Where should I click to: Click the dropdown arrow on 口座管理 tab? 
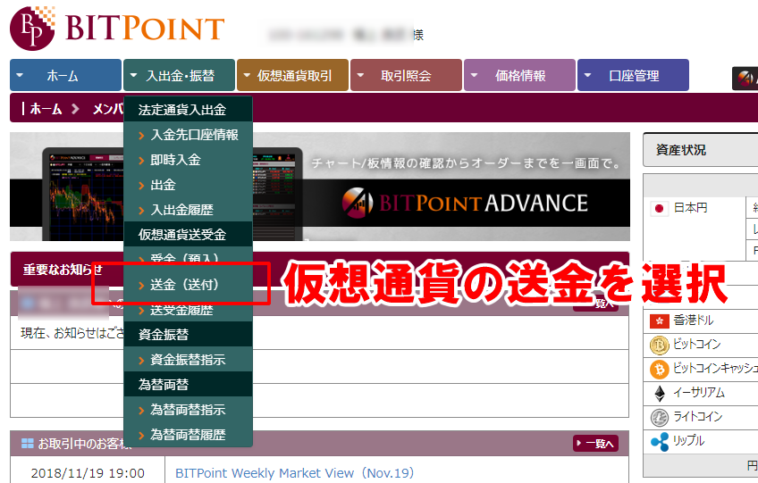pos(588,75)
